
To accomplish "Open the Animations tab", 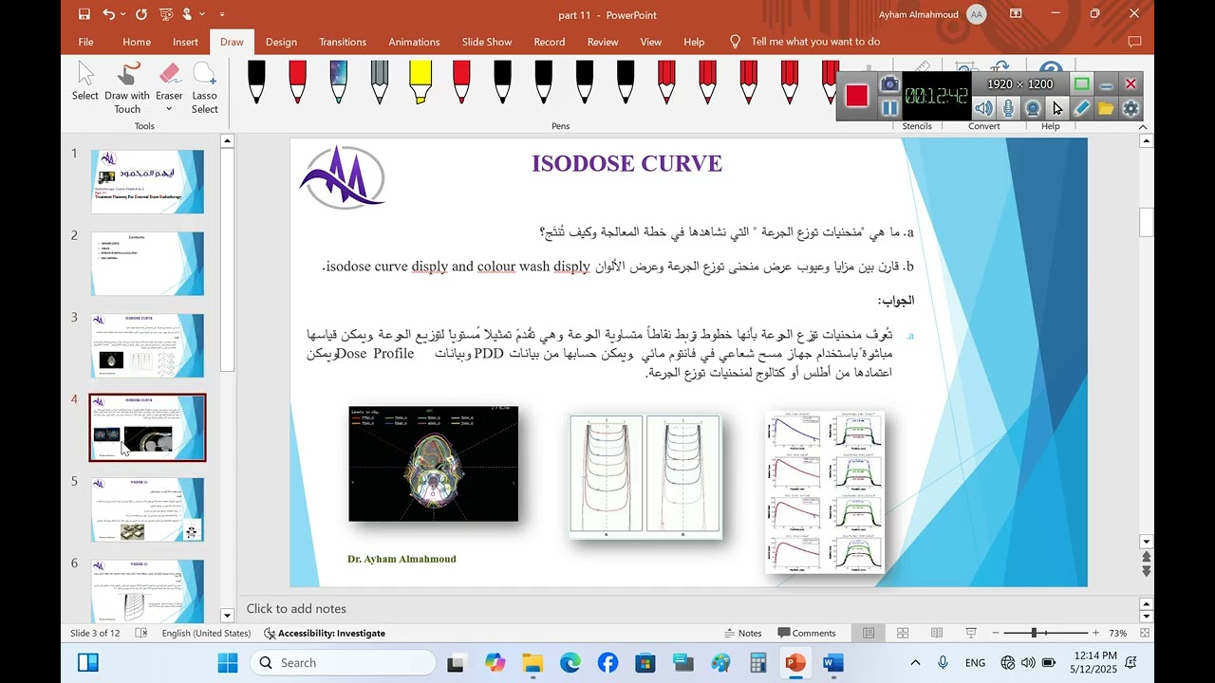I will (x=414, y=42).
